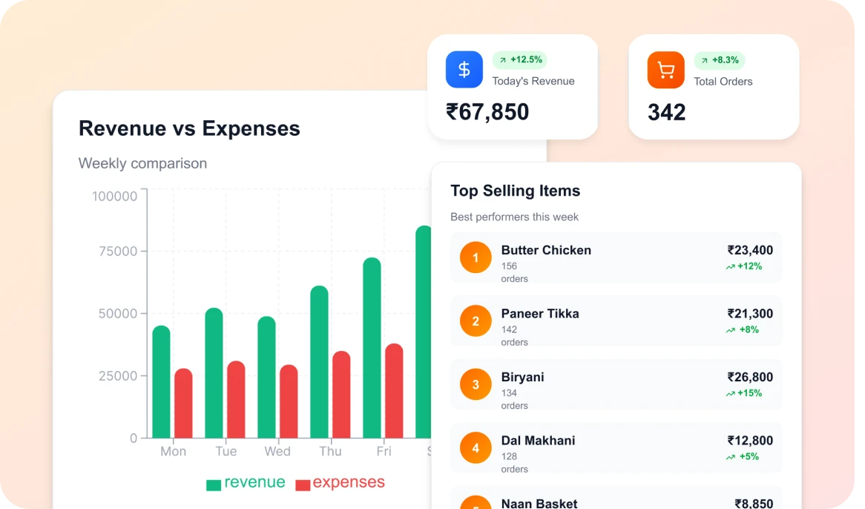Click the orange shopping cart icon
The image size is (865, 509).
point(665,70)
